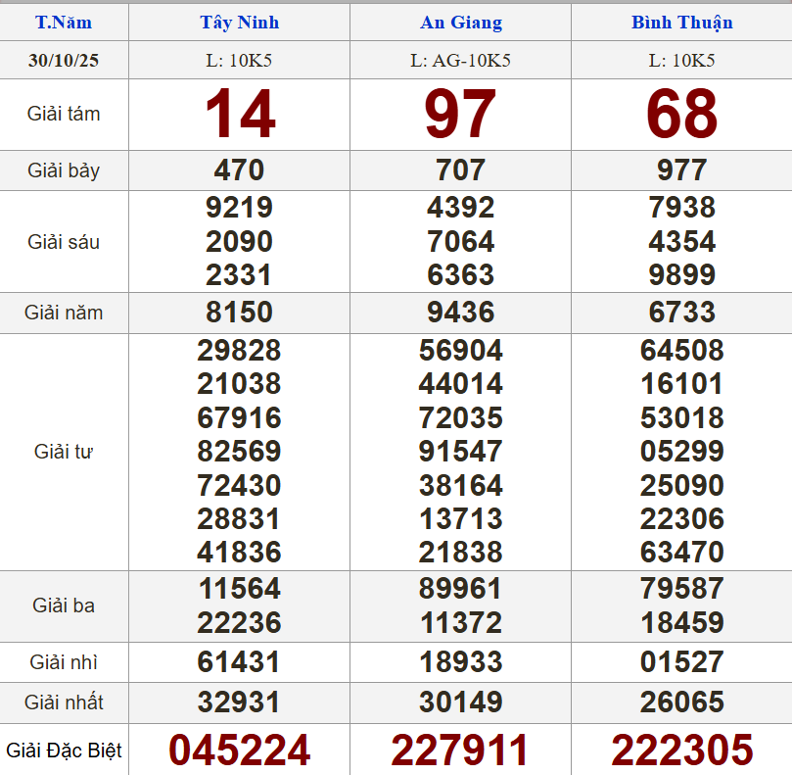This screenshot has height=775, width=792.
Task: Select the Giải Đặc Biệt row label
Action: 64,751
